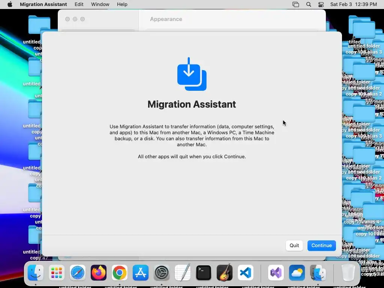The height and width of the screenshot is (288, 384).
Task: Open the Edit menu
Action: (x=79, y=4)
